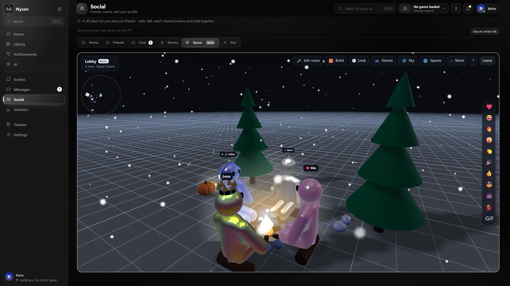Click the Nyxen logo

[9, 9]
